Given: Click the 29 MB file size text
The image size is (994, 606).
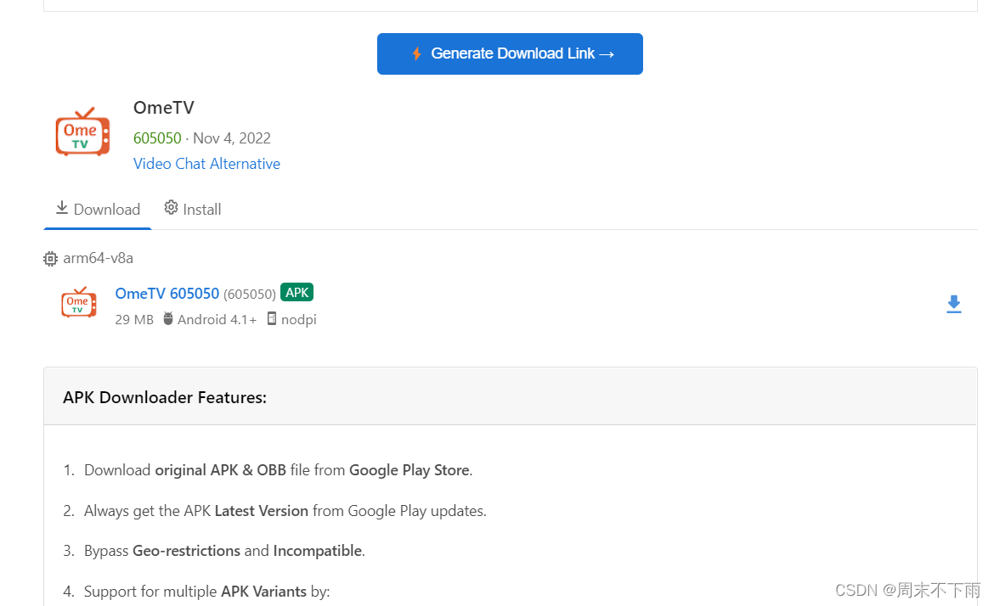Looking at the screenshot, I should point(134,320).
